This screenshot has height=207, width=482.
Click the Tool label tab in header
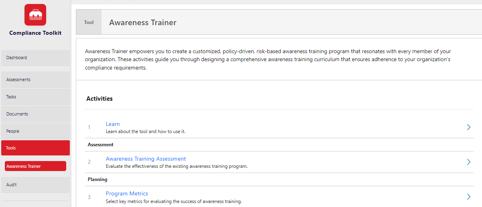[89, 22]
